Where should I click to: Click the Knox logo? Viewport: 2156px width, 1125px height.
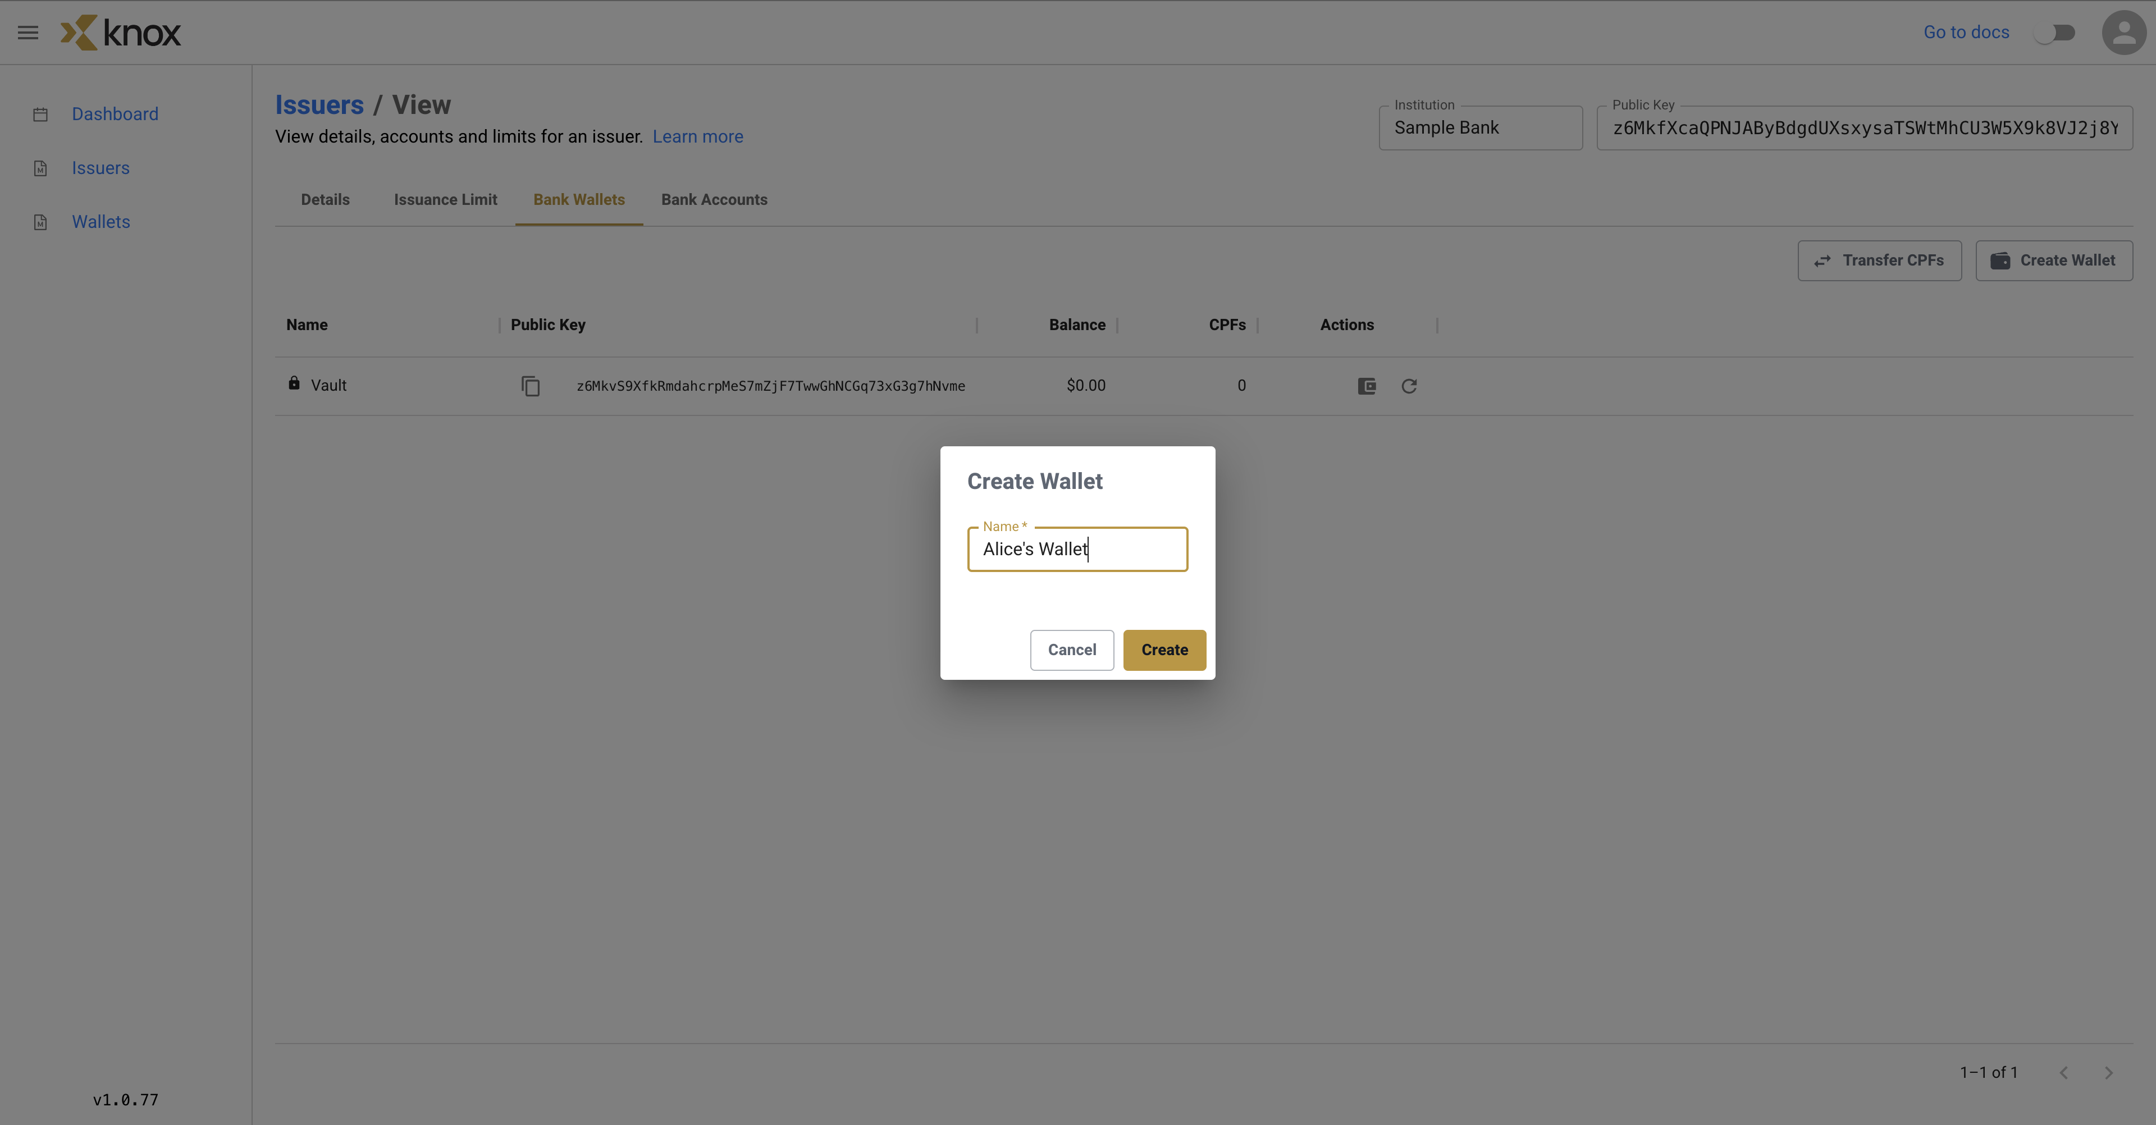[x=121, y=33]
